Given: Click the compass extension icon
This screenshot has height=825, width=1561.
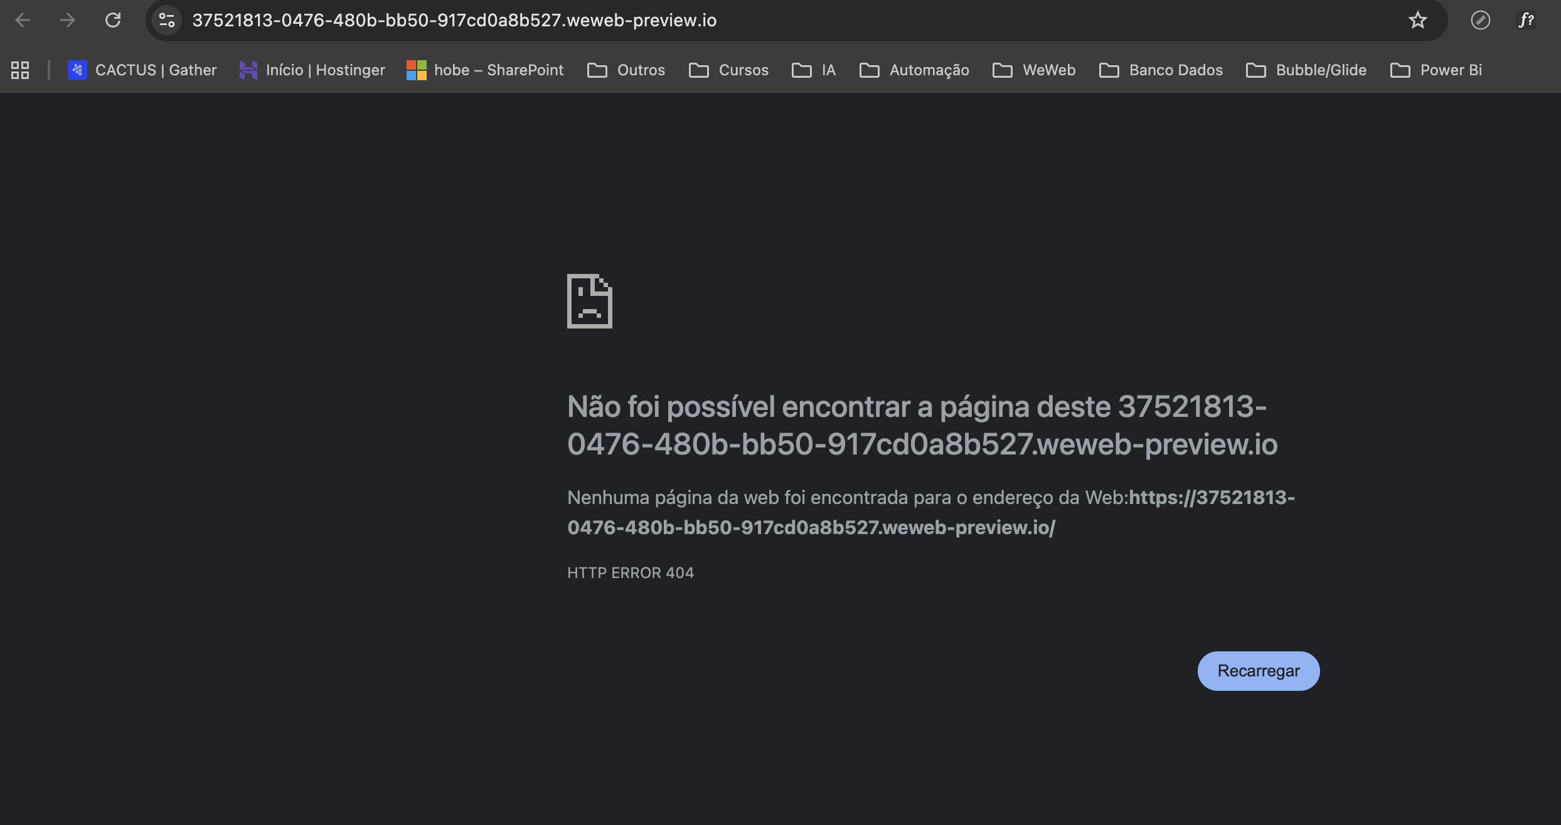Looking at the screenshot, I should coord(1480,20).
